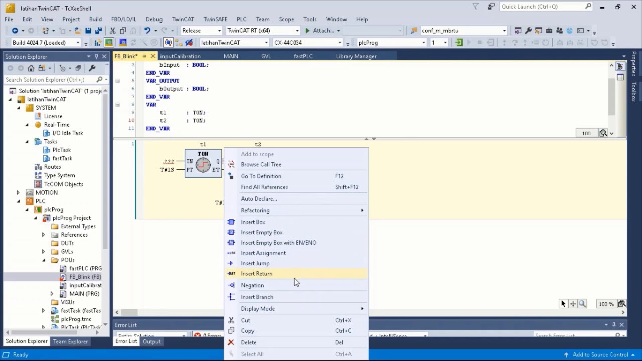The image size is (642, 361).
Task: Open the Solution Explorer properties wrench
Action: click(x=92, y=68)
